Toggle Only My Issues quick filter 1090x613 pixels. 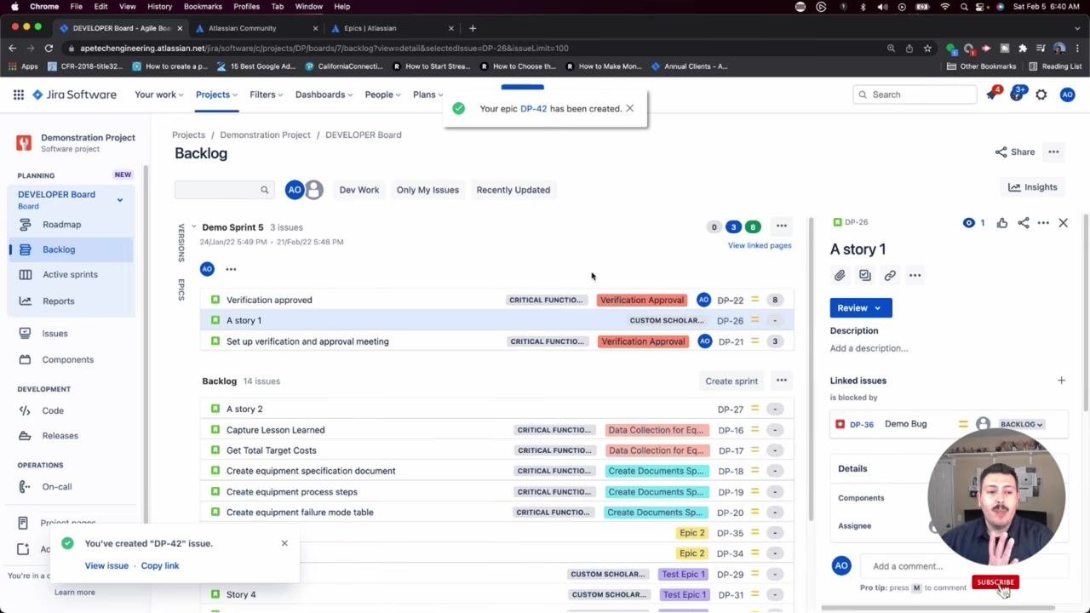pos(427,190)
